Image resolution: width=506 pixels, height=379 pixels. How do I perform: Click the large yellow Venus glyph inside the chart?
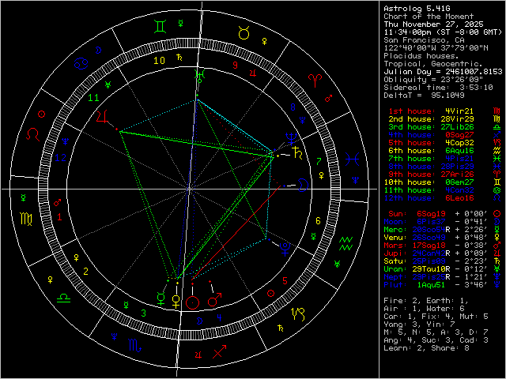(176, 302)
